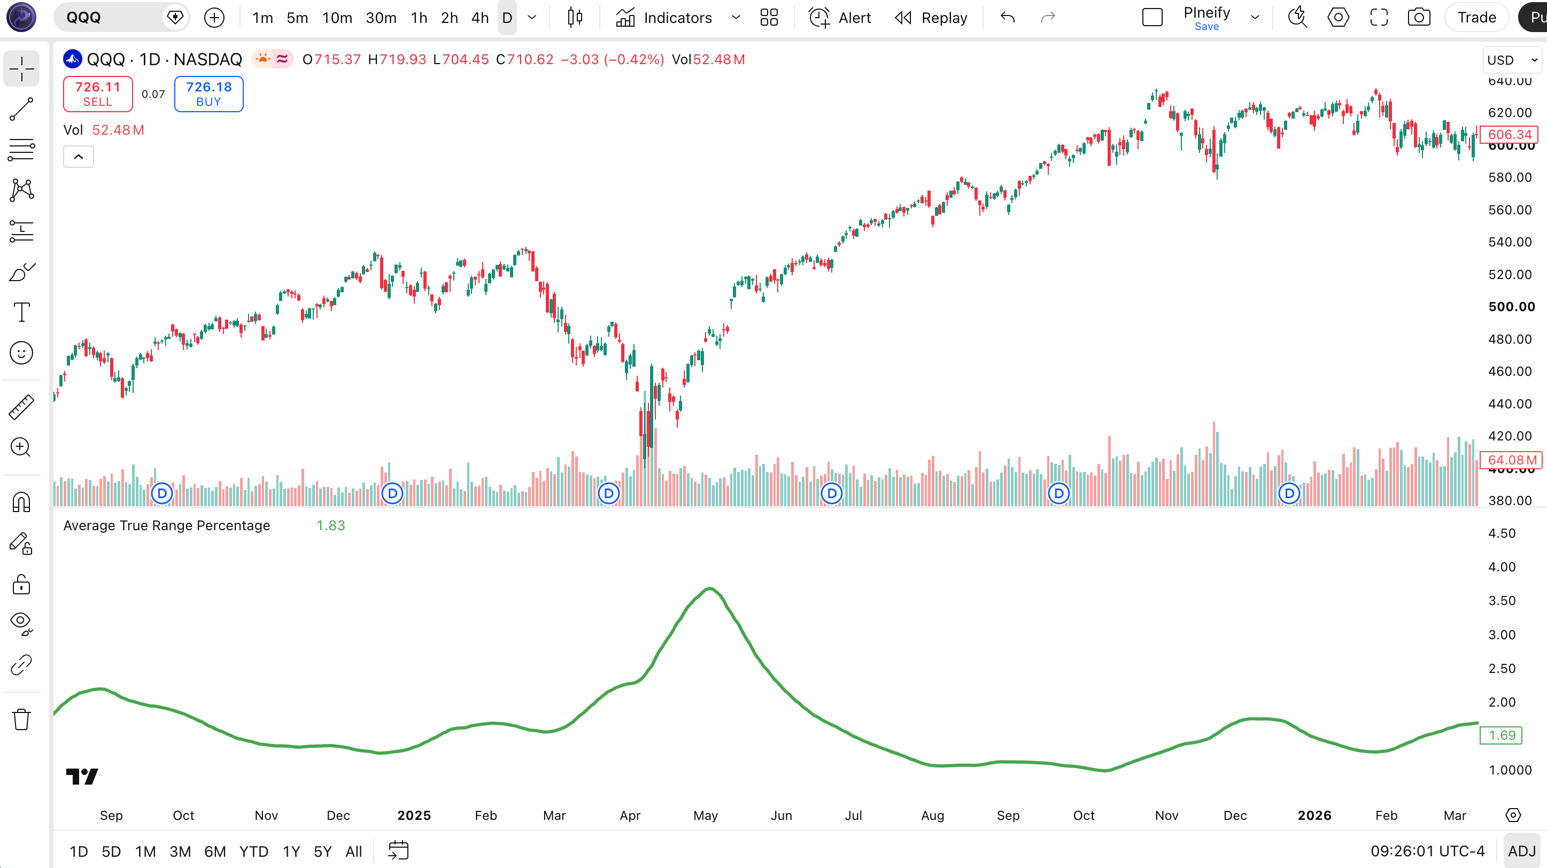
Task: Toggle ADJ dividend adjustment
Action: coord(1521,851)
